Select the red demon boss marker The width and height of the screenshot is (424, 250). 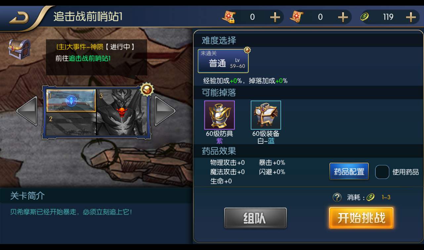point(122,112)
